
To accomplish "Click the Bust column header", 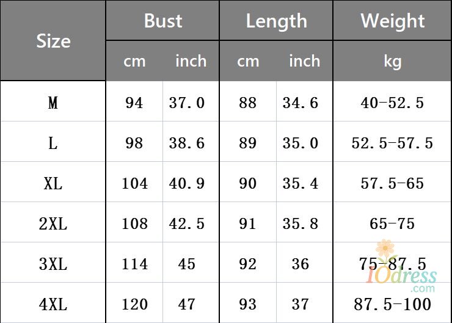I will tap(163, 21).
